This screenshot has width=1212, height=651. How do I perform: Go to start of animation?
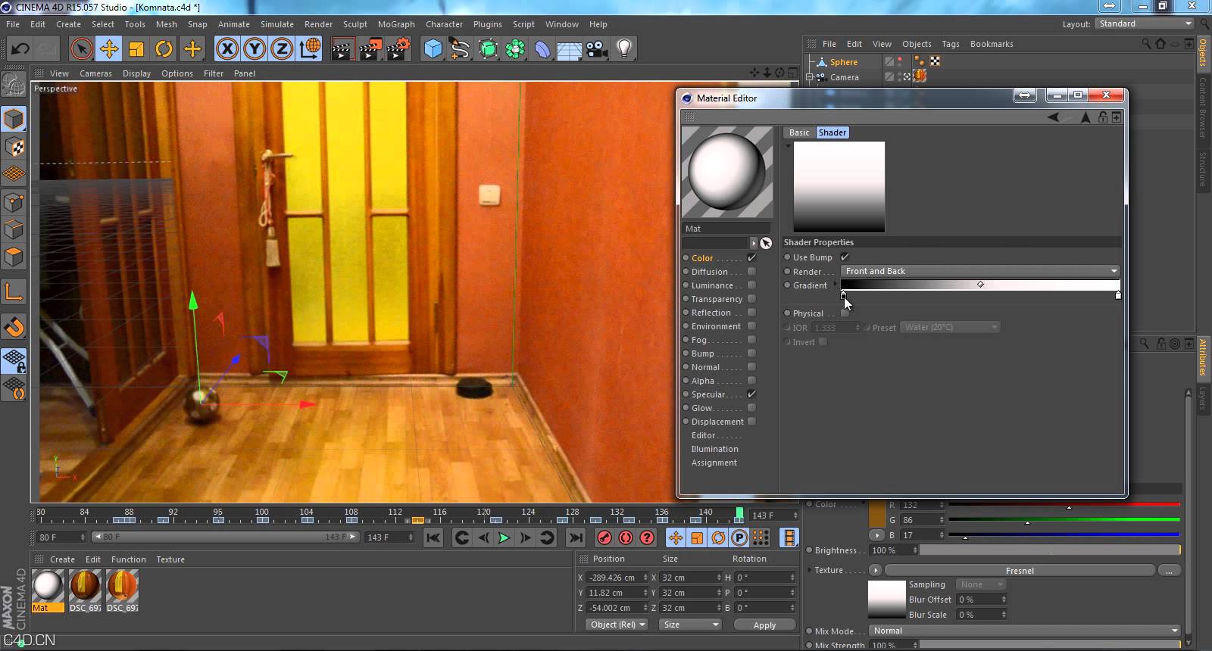coord(433,537)
